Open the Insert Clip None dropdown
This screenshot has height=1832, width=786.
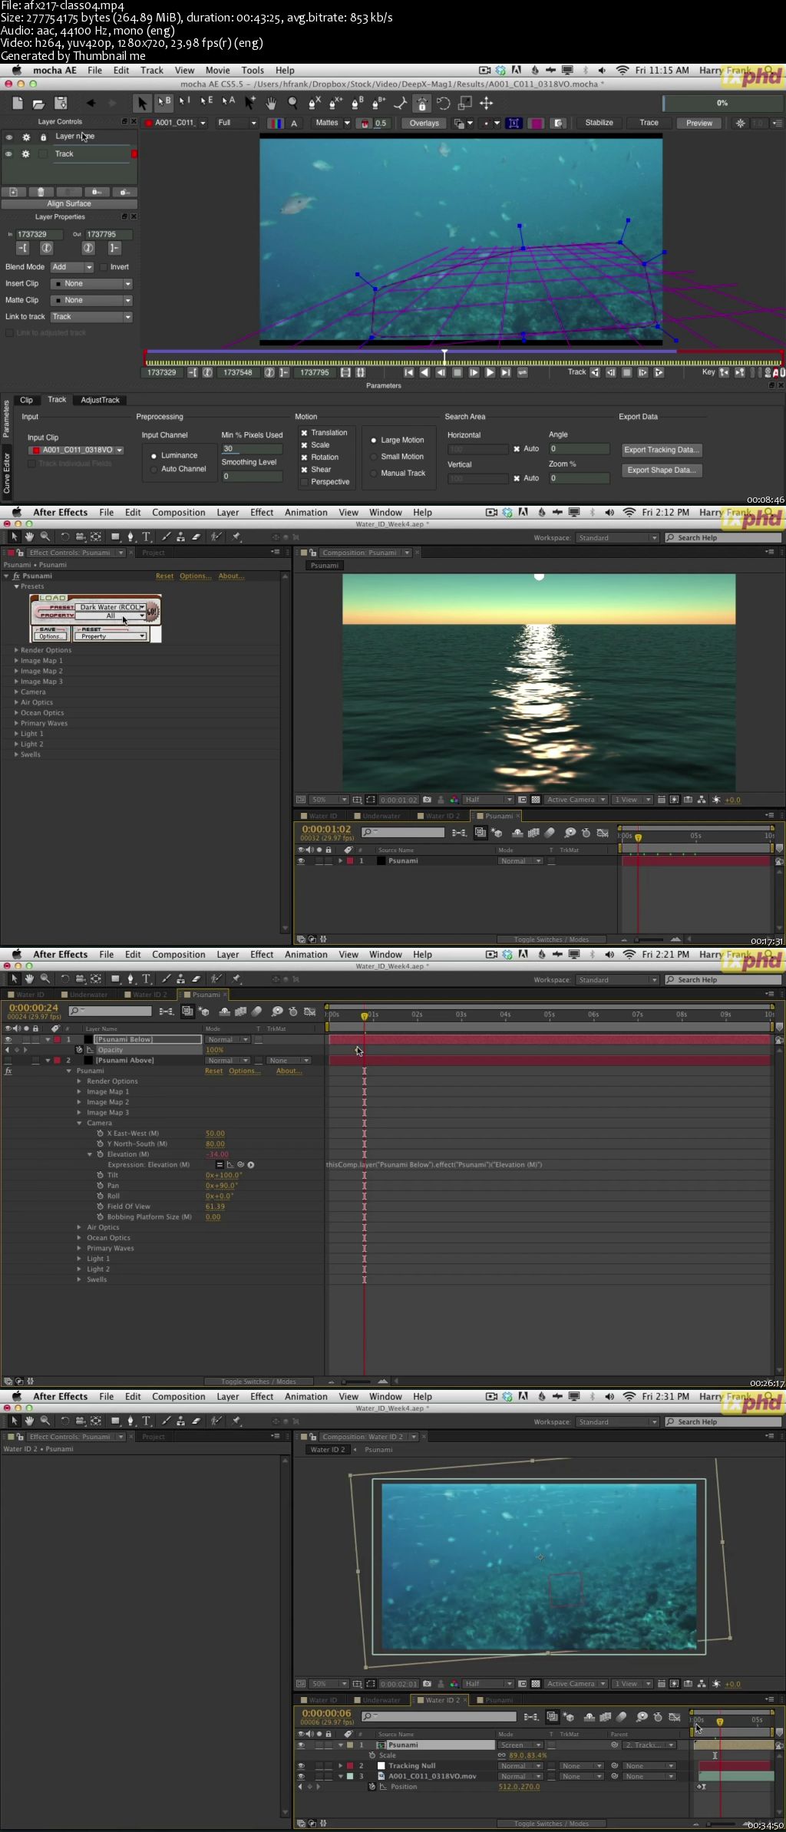[x=91, y=284]
